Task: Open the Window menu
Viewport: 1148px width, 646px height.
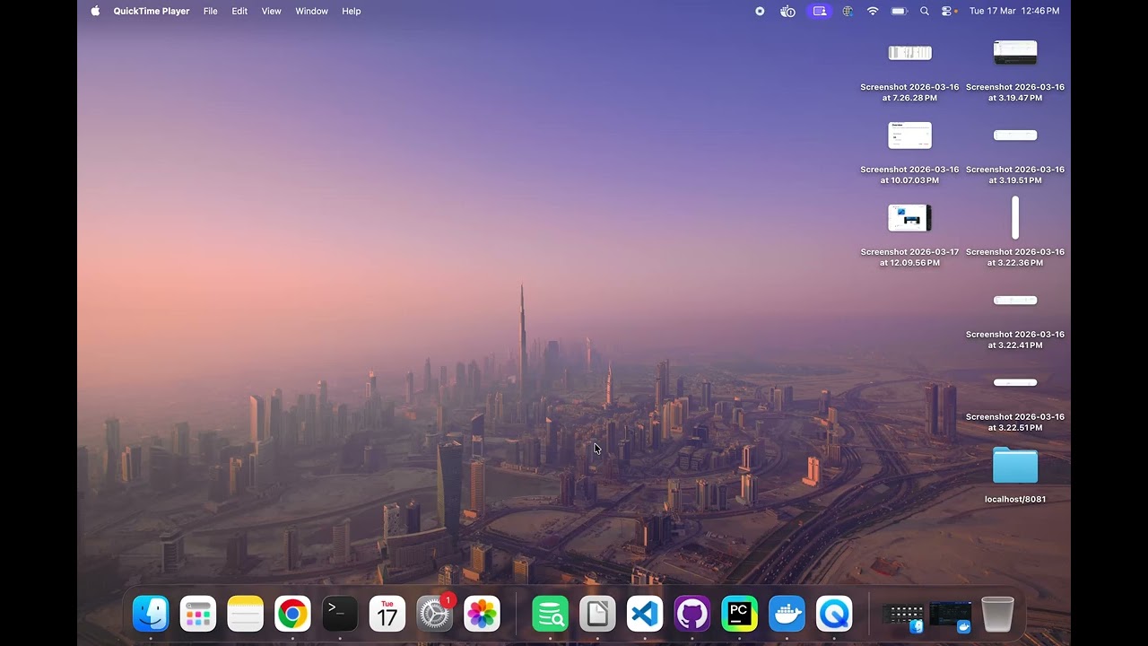Action: tap(312, 11)
